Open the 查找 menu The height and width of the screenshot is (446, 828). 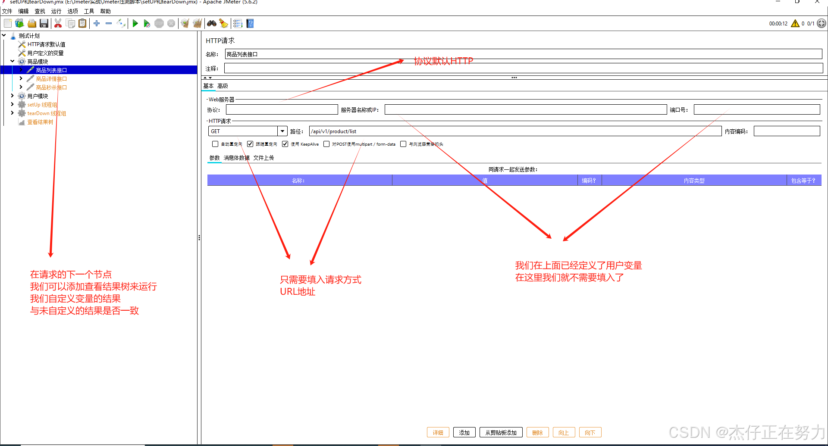click(x=40, y=11)
